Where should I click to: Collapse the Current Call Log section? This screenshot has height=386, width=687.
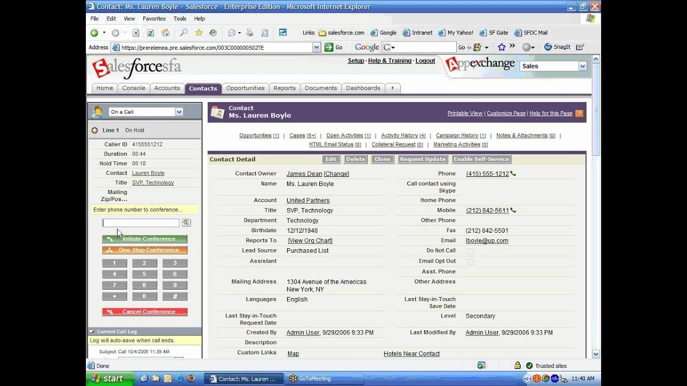click(92, 332)
